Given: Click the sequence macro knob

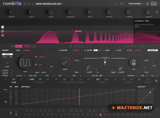Looking at the screenshot, I should pyautogui.click(x=70, y=12).
